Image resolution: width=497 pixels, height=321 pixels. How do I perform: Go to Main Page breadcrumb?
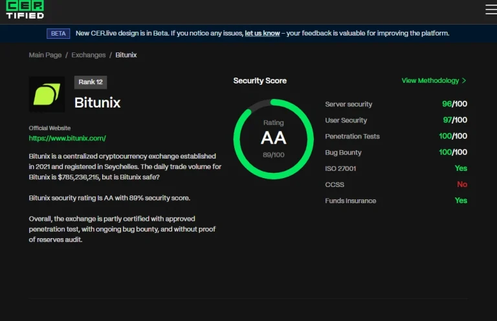tap(45, 55)
